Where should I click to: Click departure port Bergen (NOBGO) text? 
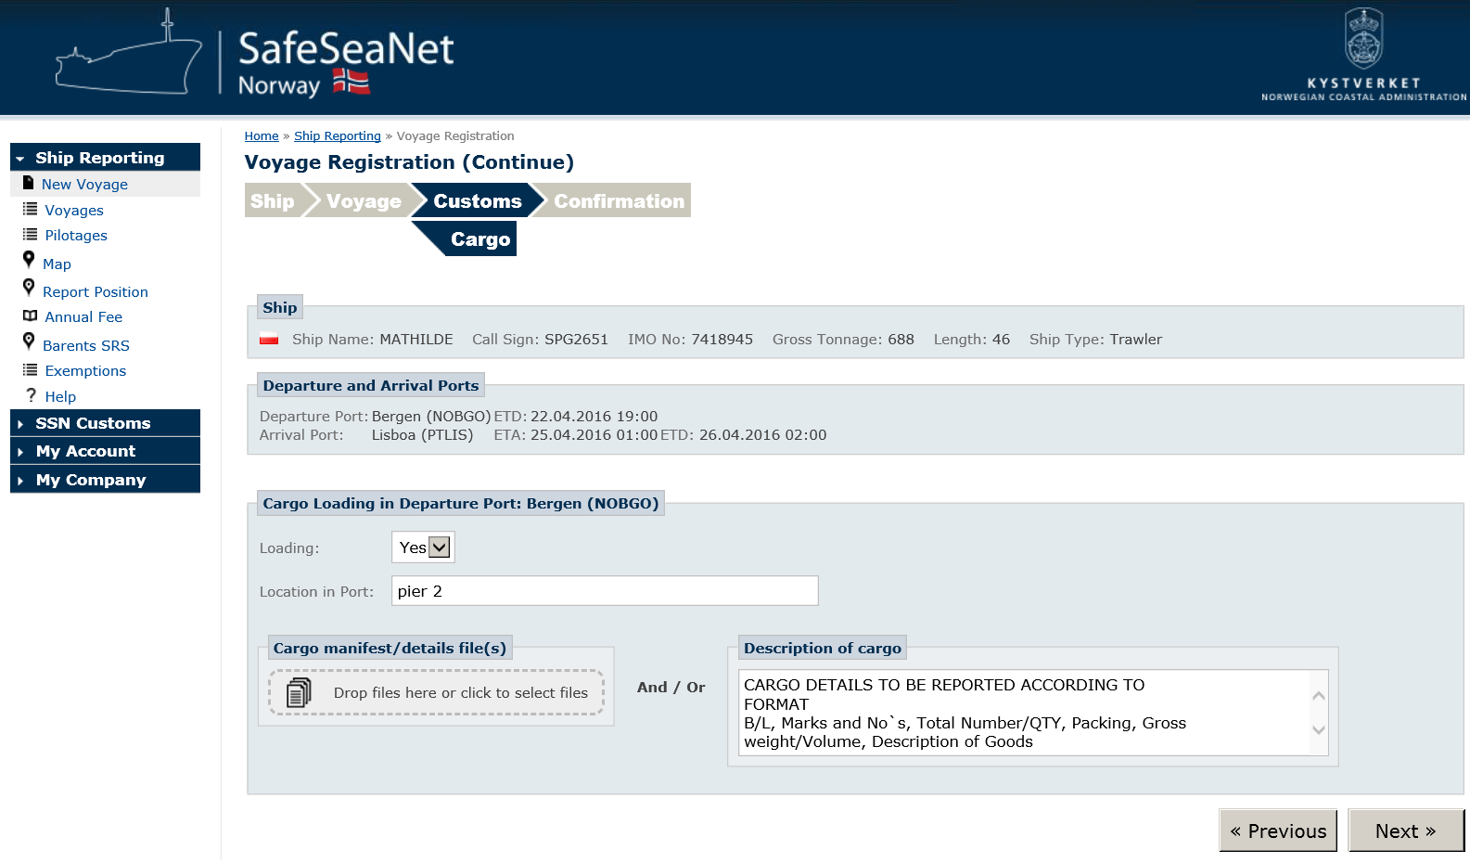click(x=431, y=417)
